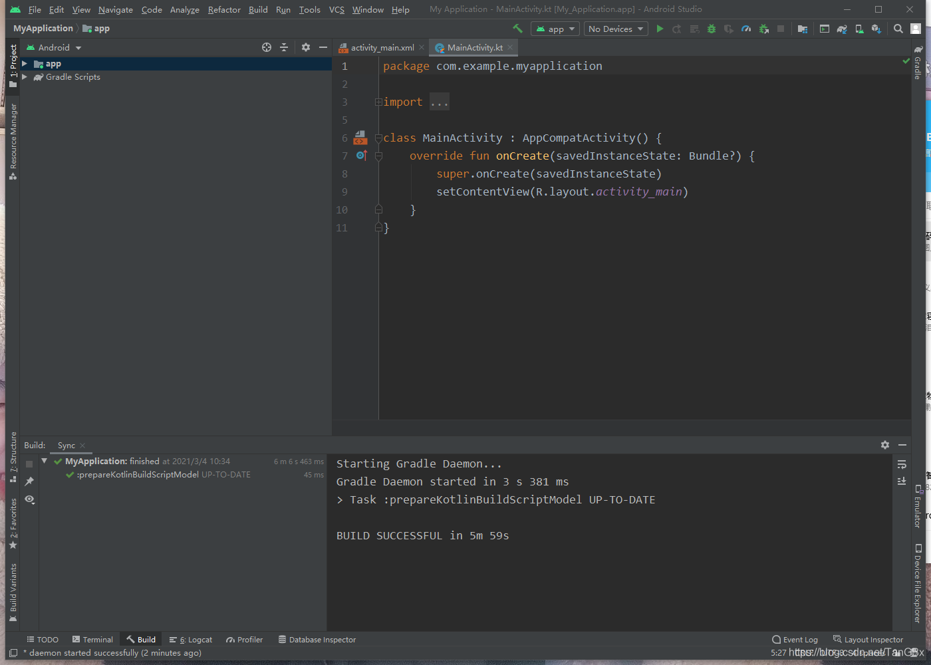Open the TODO tool window

pyautogui.click(x=43, y=640)
